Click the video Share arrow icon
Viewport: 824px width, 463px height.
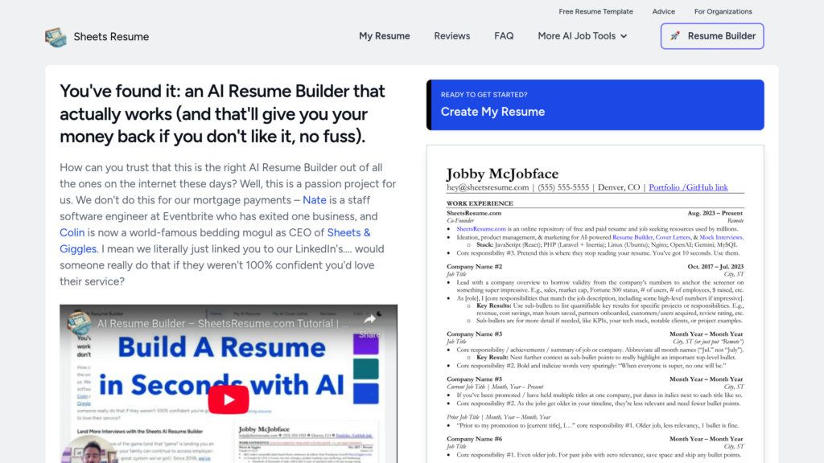369,319
